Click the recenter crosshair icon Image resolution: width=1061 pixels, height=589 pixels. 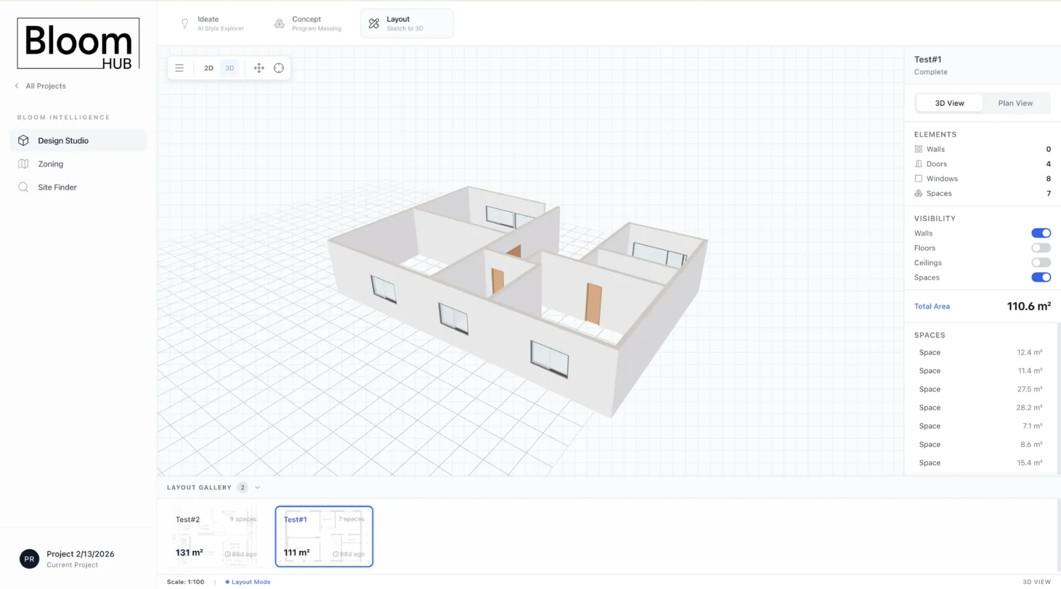pos(278,68)
